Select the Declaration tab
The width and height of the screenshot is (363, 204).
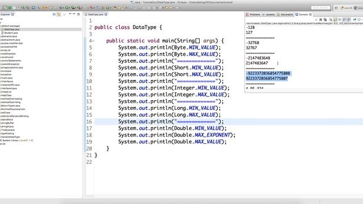coord(285,14)
